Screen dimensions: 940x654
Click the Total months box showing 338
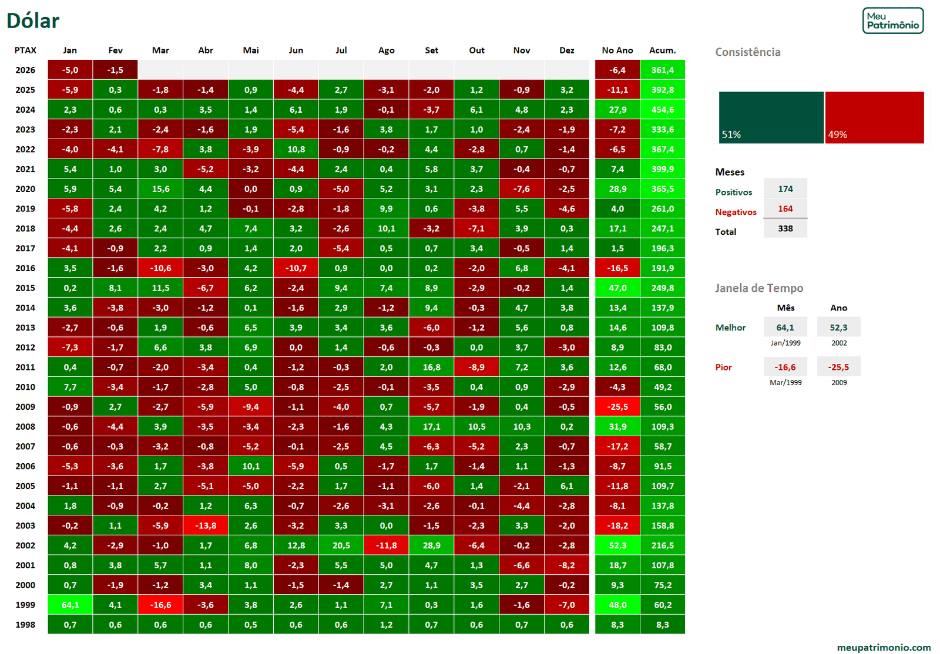785,229
